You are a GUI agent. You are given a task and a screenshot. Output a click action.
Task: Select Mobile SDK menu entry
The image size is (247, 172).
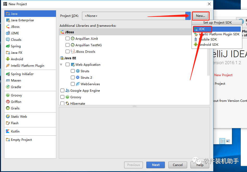(217, 39)
